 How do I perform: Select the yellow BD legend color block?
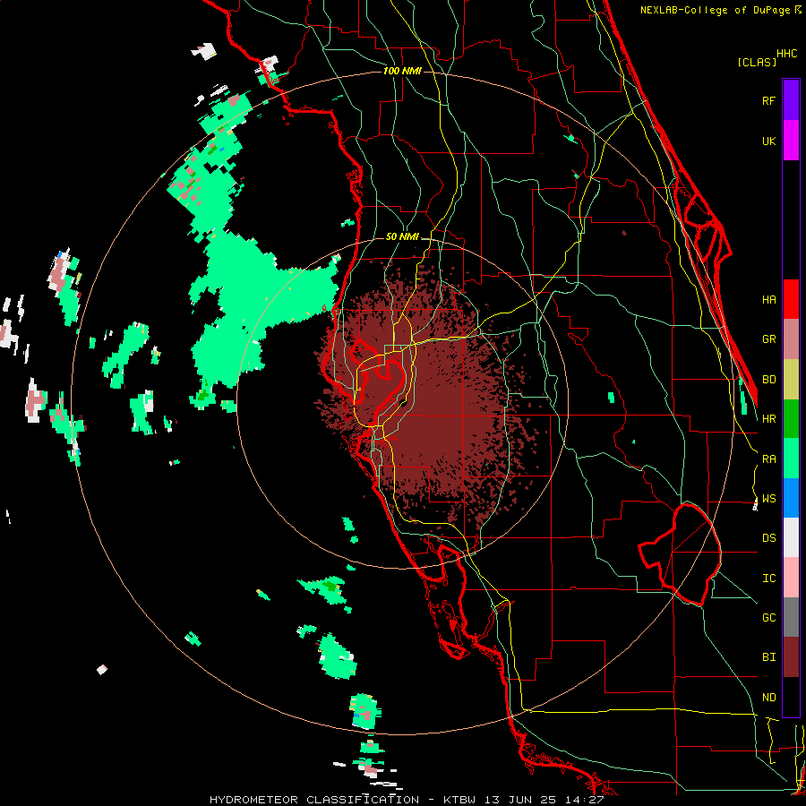791,380
